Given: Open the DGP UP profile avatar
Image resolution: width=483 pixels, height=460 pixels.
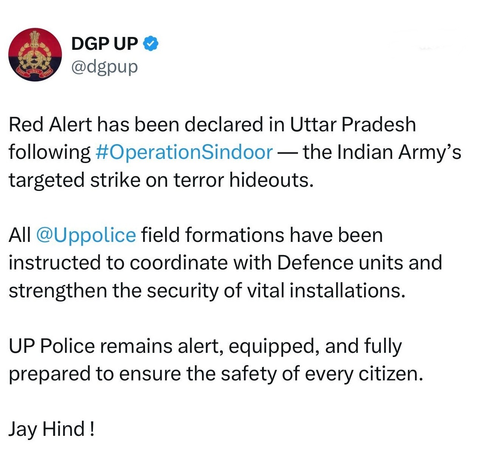Looking at the screenshot, I should point(35,55).
